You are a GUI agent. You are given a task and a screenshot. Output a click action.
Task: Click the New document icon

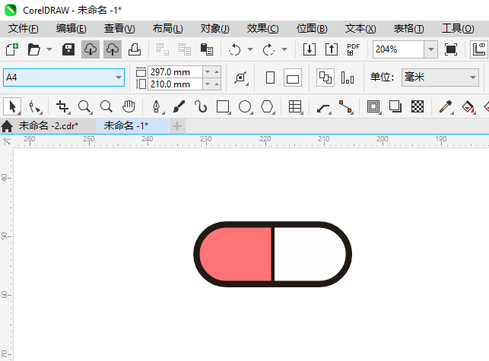[11, 49]
